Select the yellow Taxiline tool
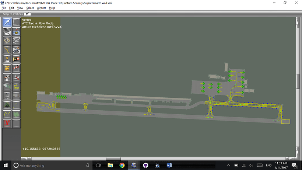 (x=7, y=50)
